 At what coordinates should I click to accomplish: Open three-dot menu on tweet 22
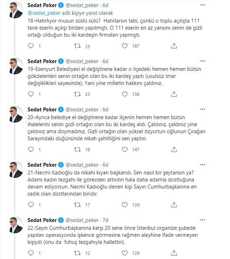(x=202, y=220)
